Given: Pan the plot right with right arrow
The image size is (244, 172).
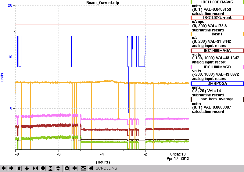Looking at the screenshot, I should [11, 168].
